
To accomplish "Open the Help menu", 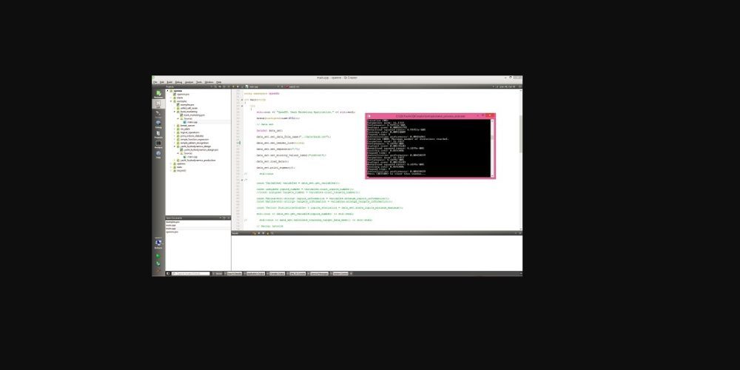I will pyautogui.click(x=218, y=82).
